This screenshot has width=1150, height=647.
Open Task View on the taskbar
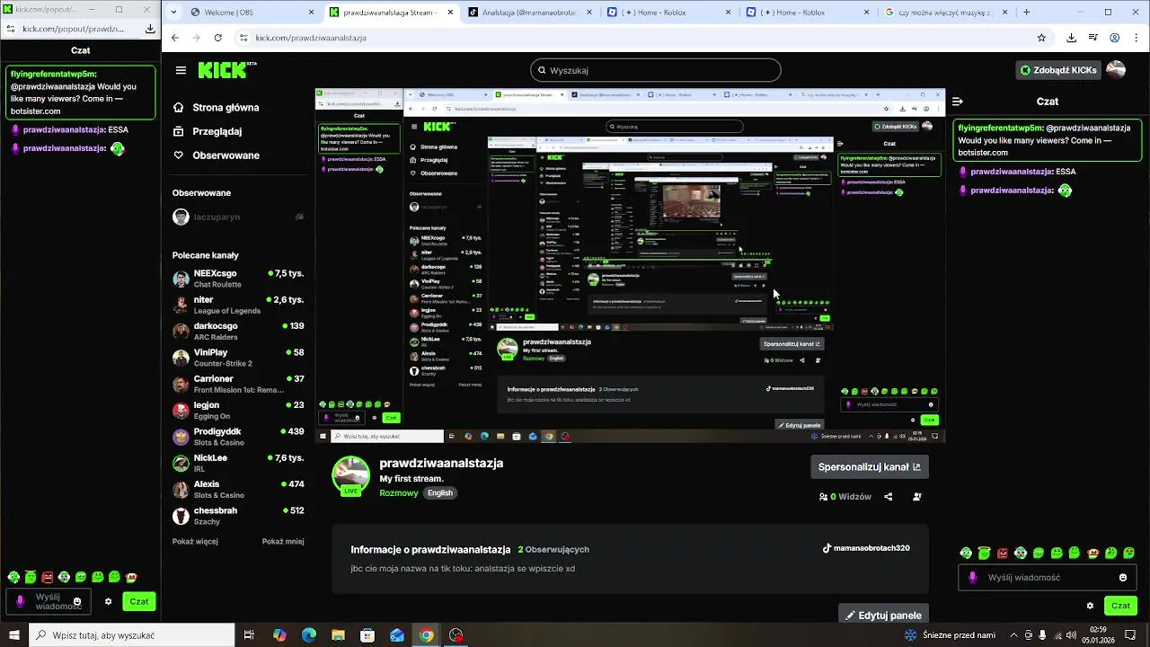click(x=250, y=635)
